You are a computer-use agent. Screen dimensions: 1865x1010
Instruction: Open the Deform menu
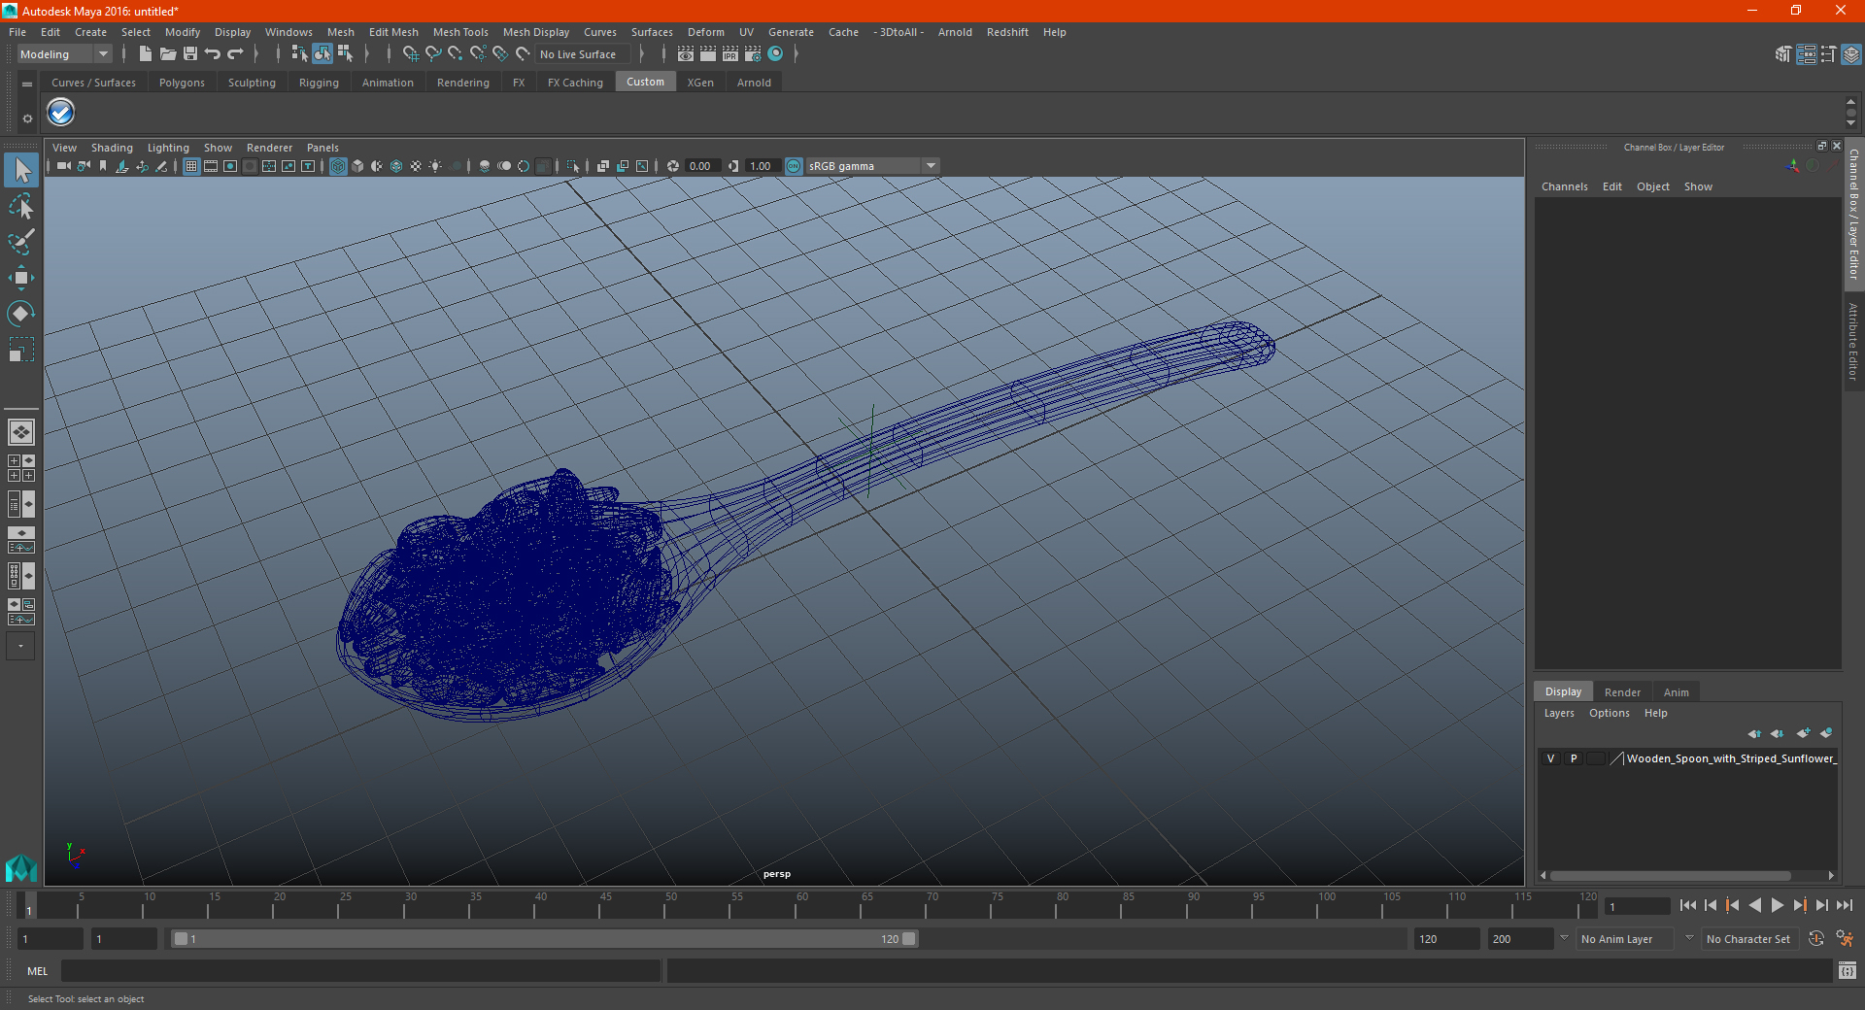[x=706, y=32]
